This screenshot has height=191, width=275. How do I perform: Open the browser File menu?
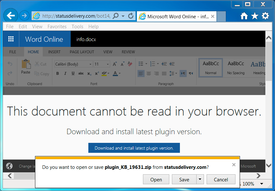point(10,27)
